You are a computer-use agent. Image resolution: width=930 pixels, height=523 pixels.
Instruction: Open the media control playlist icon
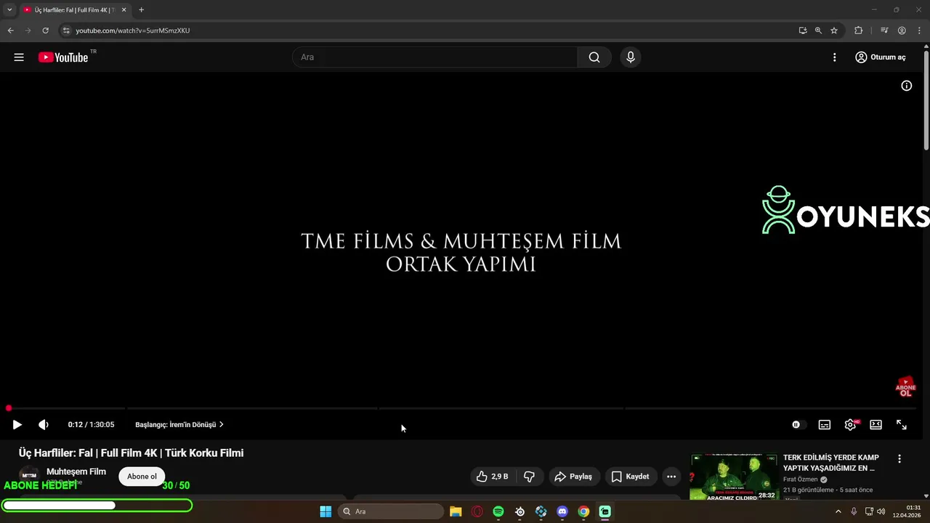(884, 31)
